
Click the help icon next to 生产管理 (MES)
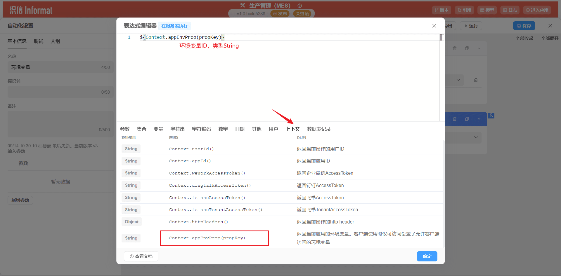tap(299, 6)
